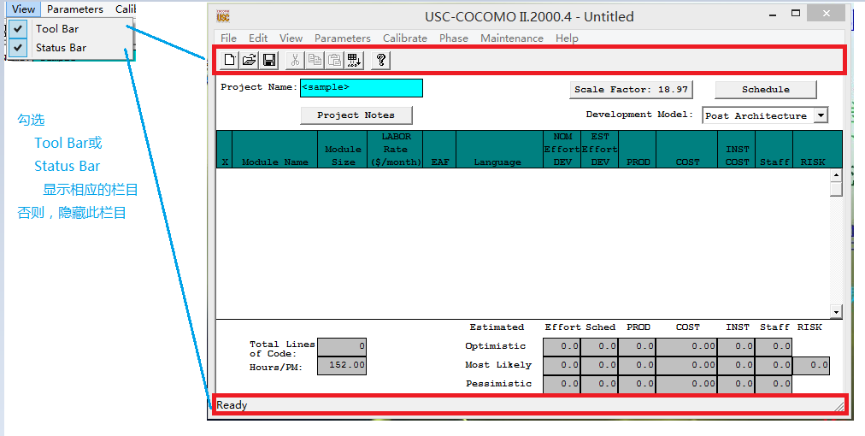Click the Project Notes button

356,115
